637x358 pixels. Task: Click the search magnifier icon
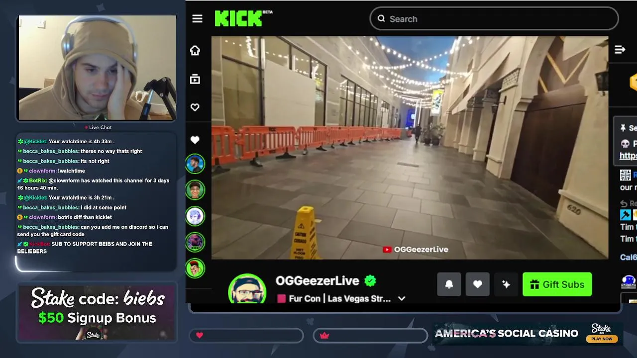381,19
